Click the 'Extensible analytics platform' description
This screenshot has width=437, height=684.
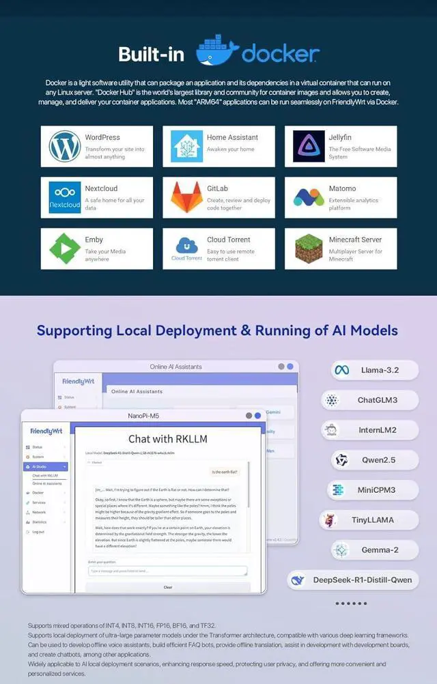click(x=353, y=204)
